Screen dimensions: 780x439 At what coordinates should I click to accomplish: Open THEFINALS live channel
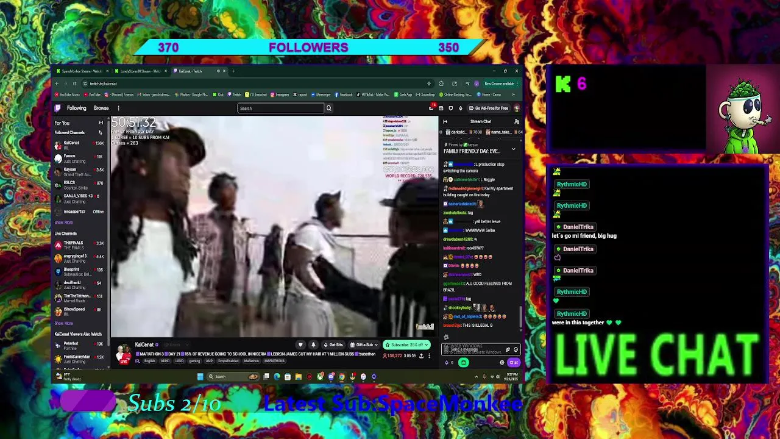click(79, 244)
